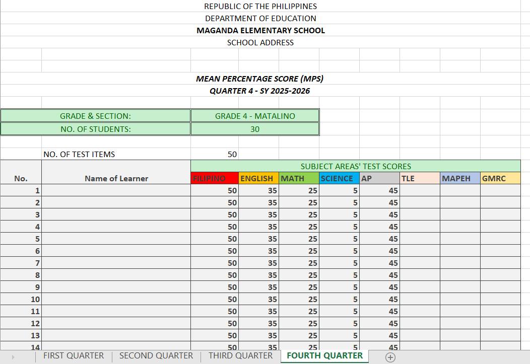Select the NO. OF TEST ITEMS label
This screenshot has width=530, height=364.
(79, 155)
